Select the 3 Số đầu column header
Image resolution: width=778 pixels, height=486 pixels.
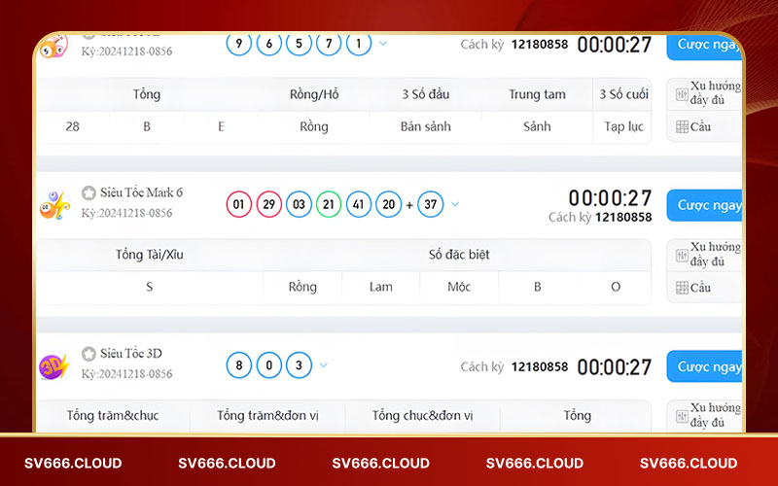[426, 94]
